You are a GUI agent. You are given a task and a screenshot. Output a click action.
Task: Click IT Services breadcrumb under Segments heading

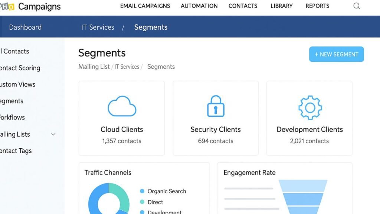point(127,67)
